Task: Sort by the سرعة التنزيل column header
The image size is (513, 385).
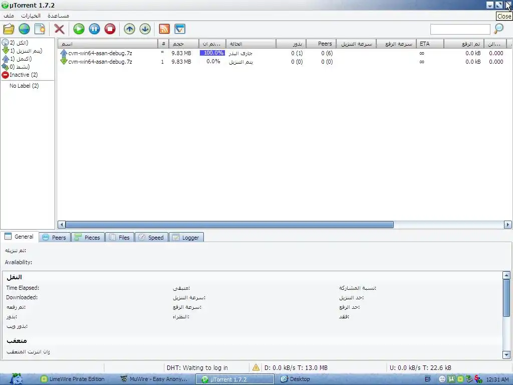Action: pos(356,44)
